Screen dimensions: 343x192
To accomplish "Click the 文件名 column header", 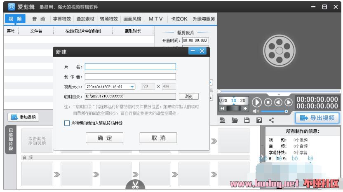I will pos(36,31).
